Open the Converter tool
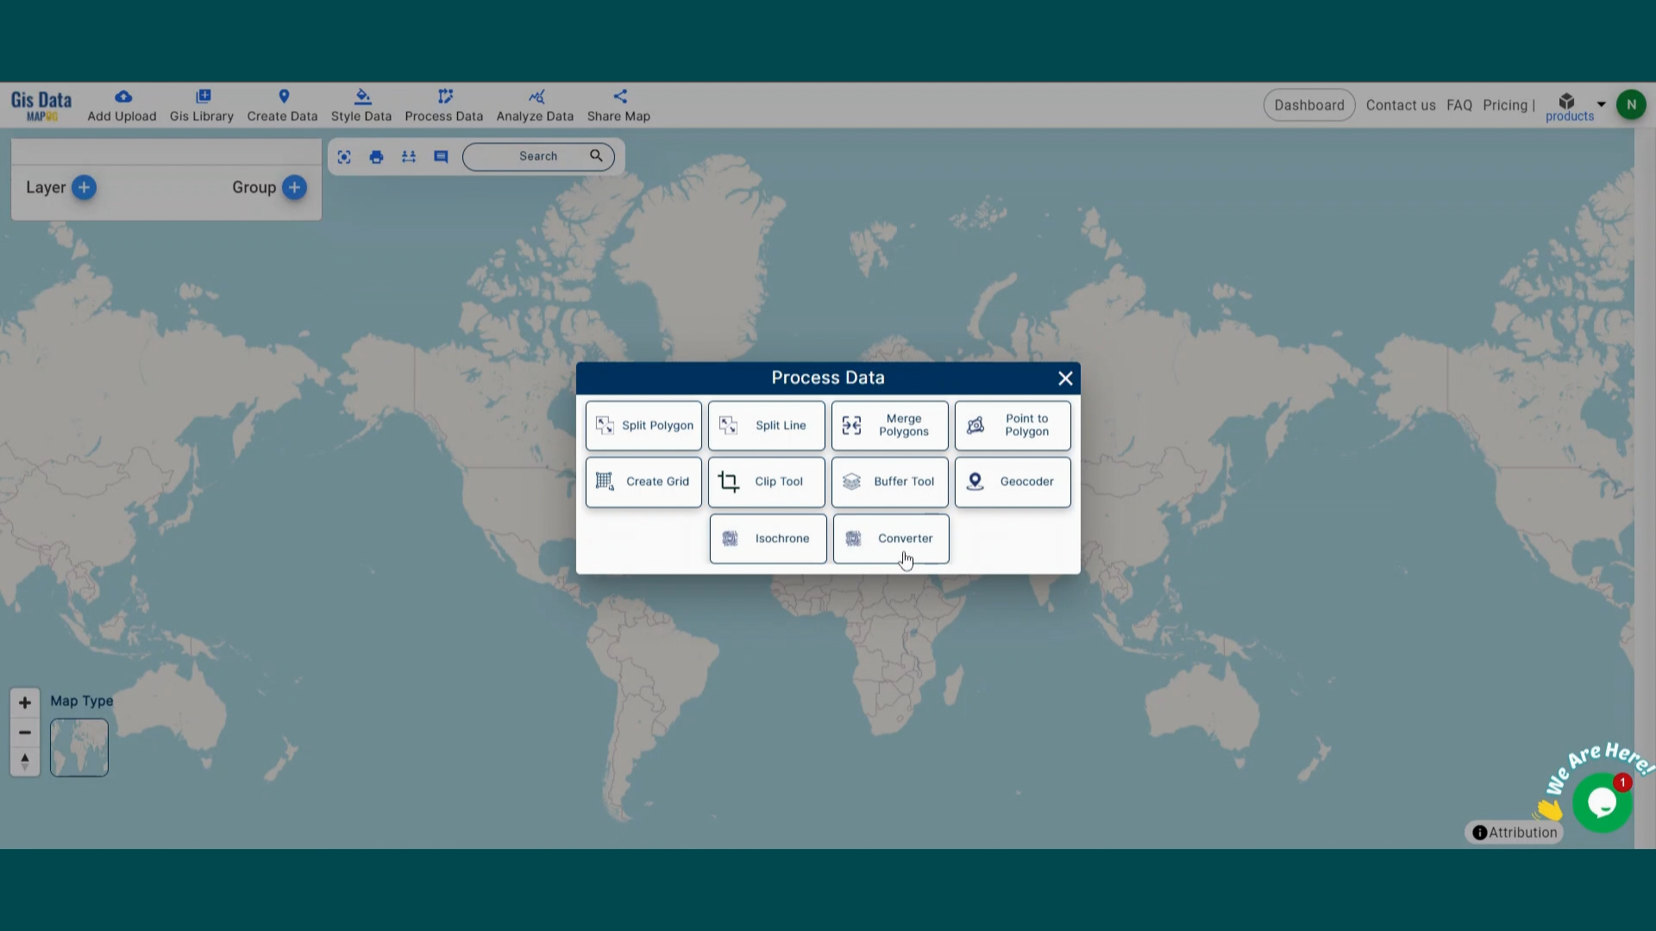 point(890,538)
